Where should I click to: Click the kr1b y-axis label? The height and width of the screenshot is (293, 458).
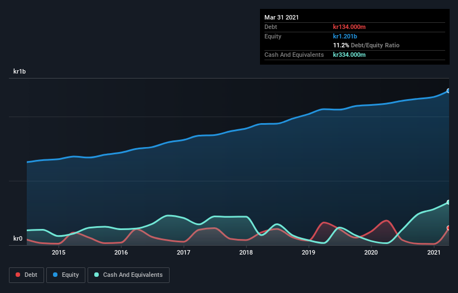tap(20, 71)
